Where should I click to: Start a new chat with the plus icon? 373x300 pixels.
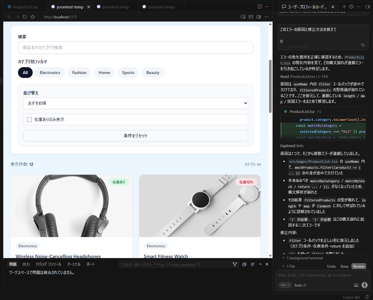click(344, 7)
